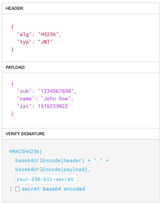The height and width of the screenshot is (204, 161).
Task: Click the "sub" key in payload
Action: (24, 91)
